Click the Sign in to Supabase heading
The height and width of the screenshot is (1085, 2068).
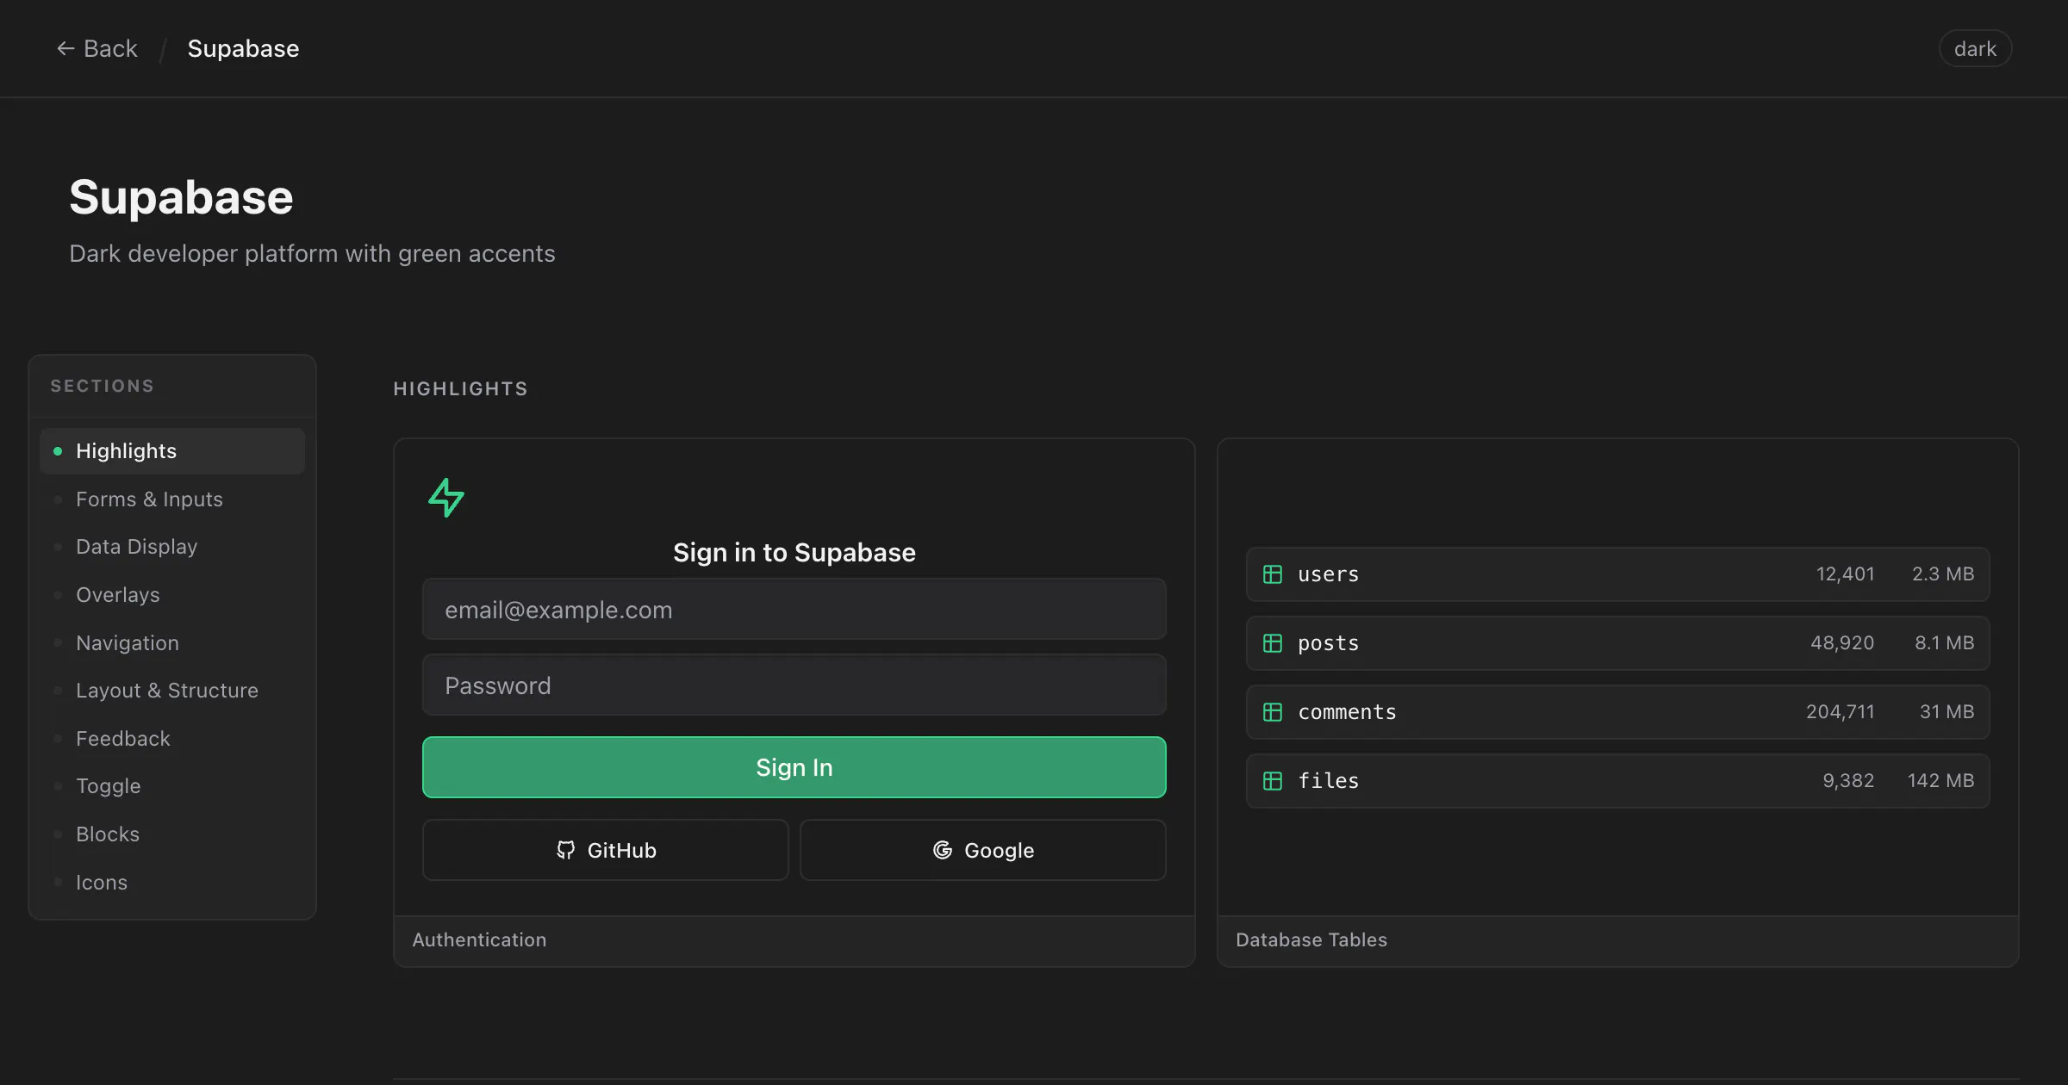tap(794, 553)
